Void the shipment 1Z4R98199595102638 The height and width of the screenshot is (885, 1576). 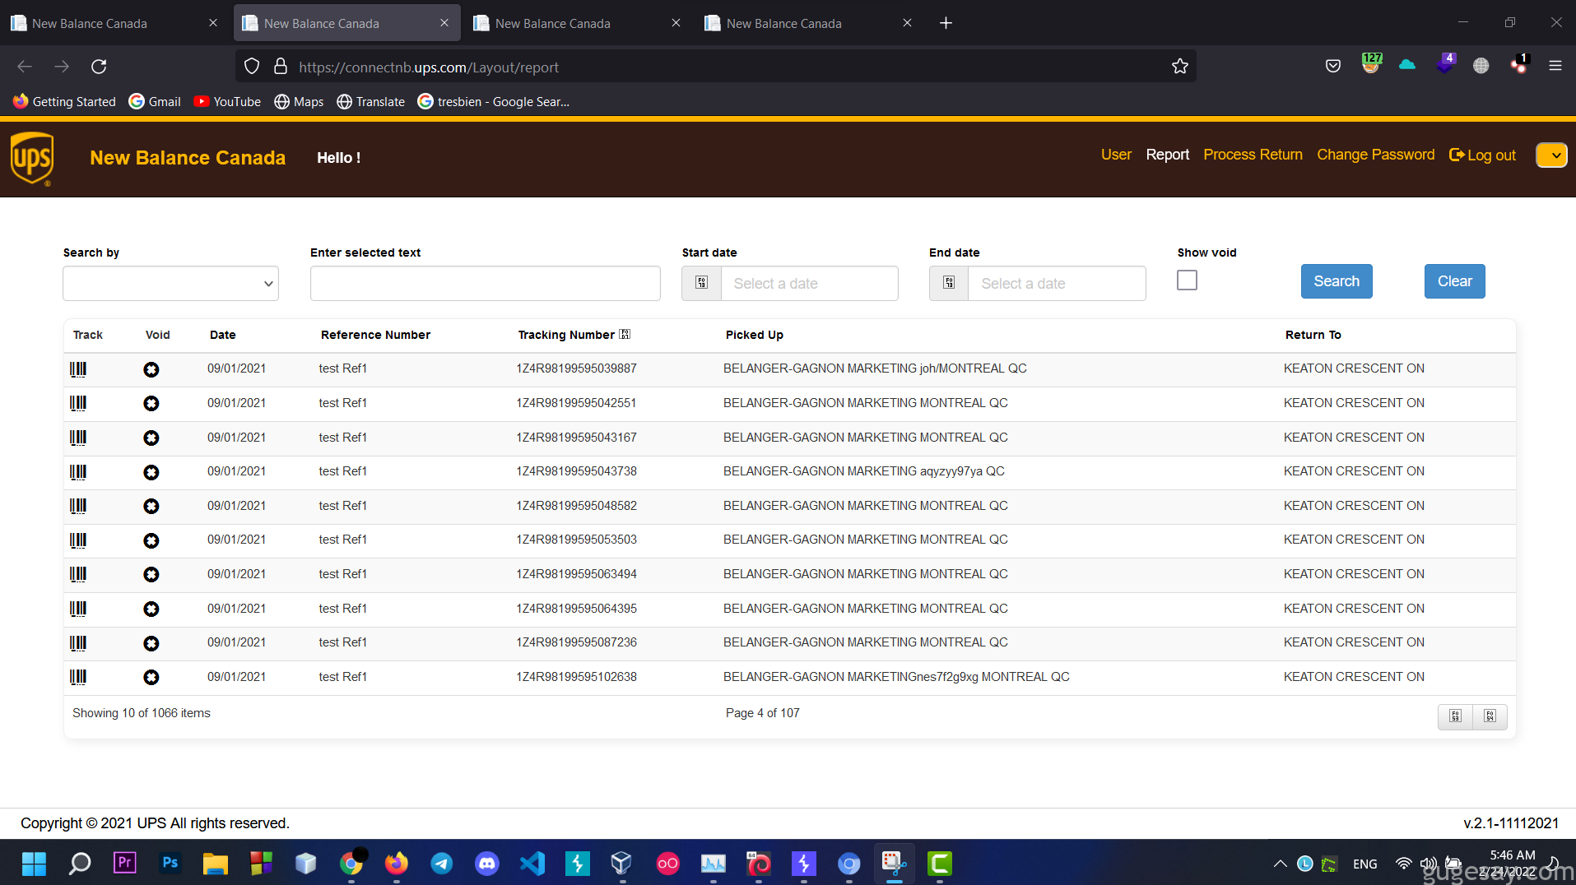[x=151, y=677]
